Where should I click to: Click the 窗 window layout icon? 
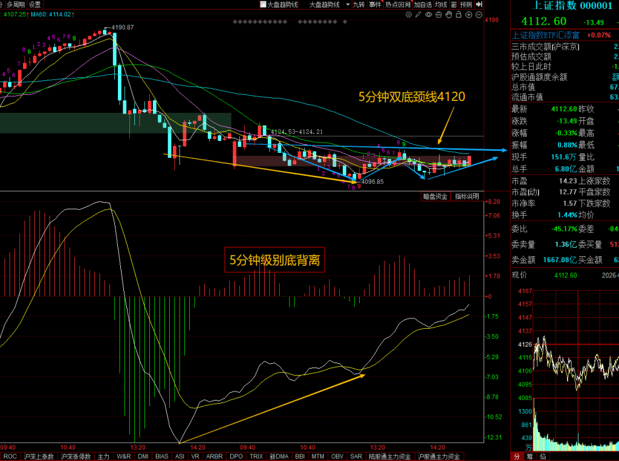tap(453, 4)
